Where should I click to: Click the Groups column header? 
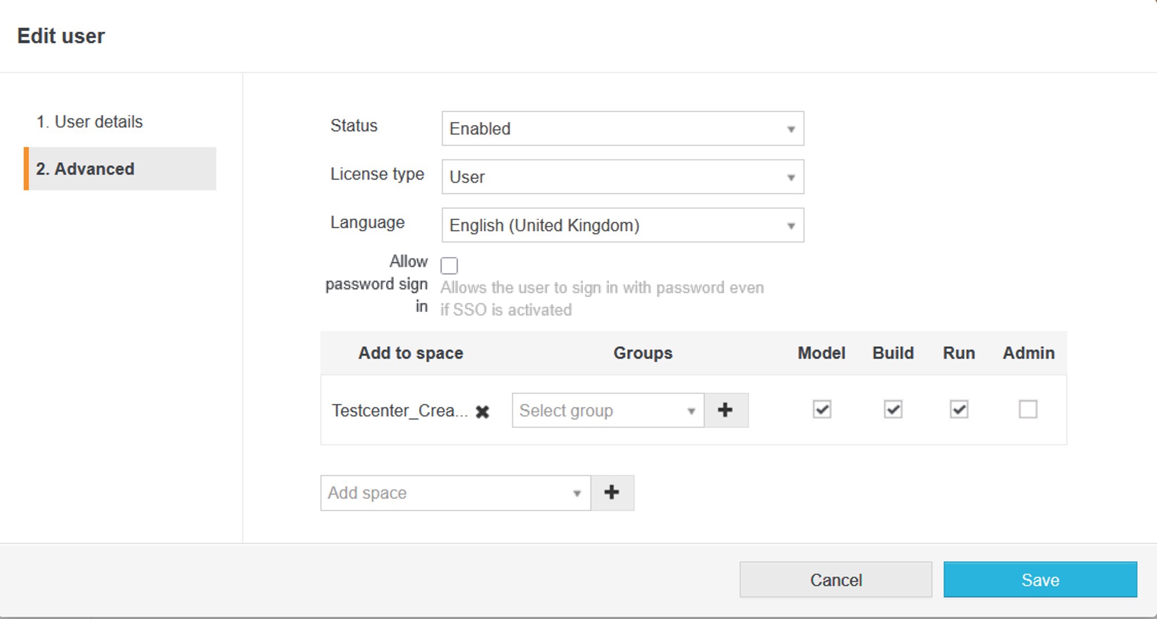tap(643, 353)
